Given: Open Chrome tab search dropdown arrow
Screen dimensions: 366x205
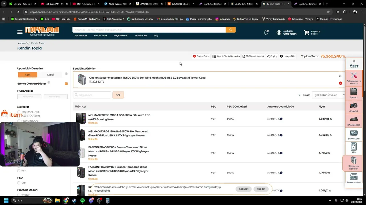Looking at the screenshot, I should pos(4,4).
